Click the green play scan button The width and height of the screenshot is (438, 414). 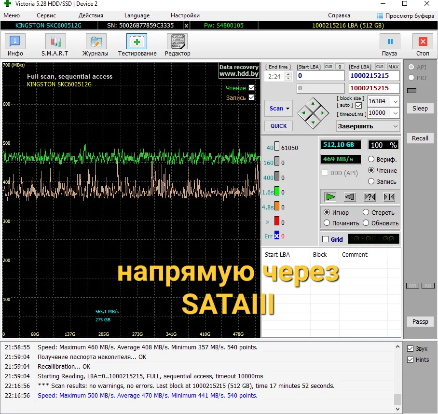pyautogui.click(x=330, y=197)
